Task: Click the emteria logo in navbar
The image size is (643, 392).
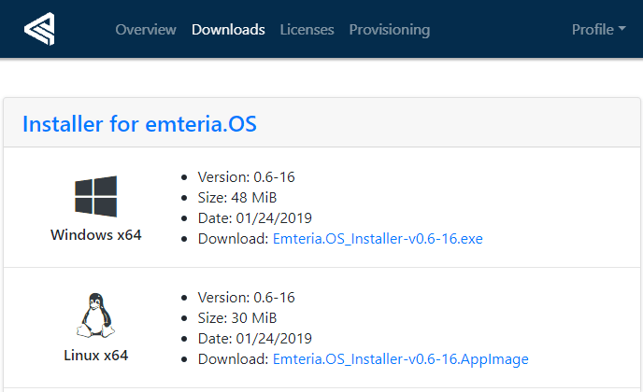Action: point(39,29)
